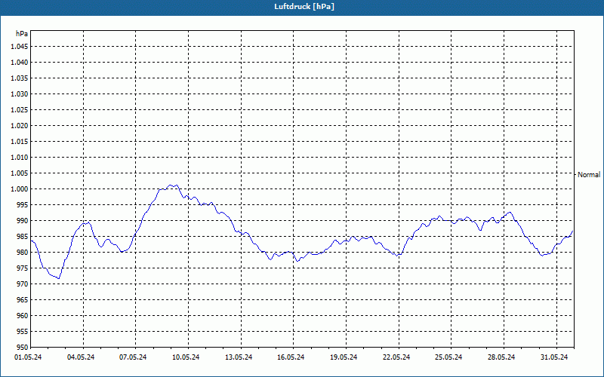The width and height of the screenshot is (604, 377).
Task: Click the 04.05.24 date label
Action: pyautogui.click(x=81, y=357)
